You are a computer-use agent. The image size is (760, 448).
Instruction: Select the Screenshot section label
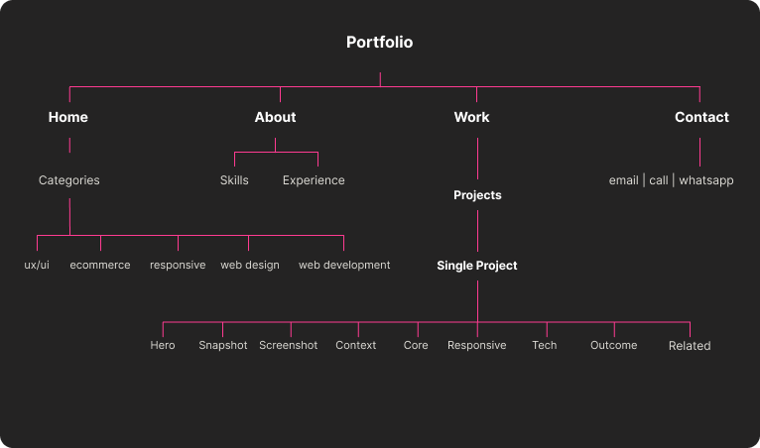289,345
